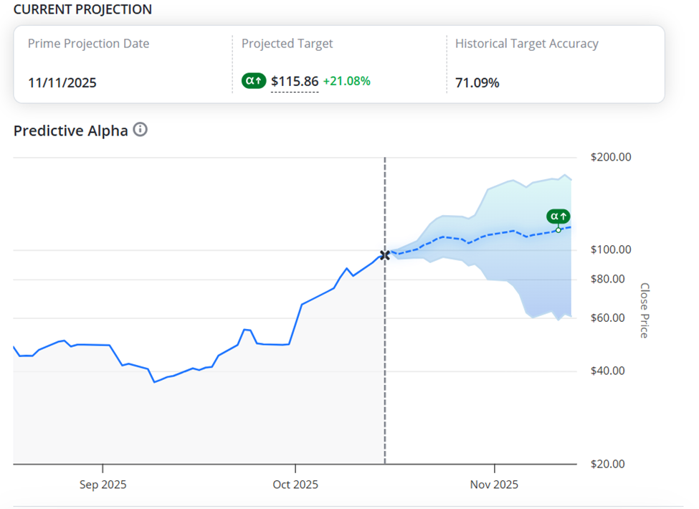Click the $200.00 y-axis label
The height and width of the screenshot is (509, 699).
tap(610, 158)
